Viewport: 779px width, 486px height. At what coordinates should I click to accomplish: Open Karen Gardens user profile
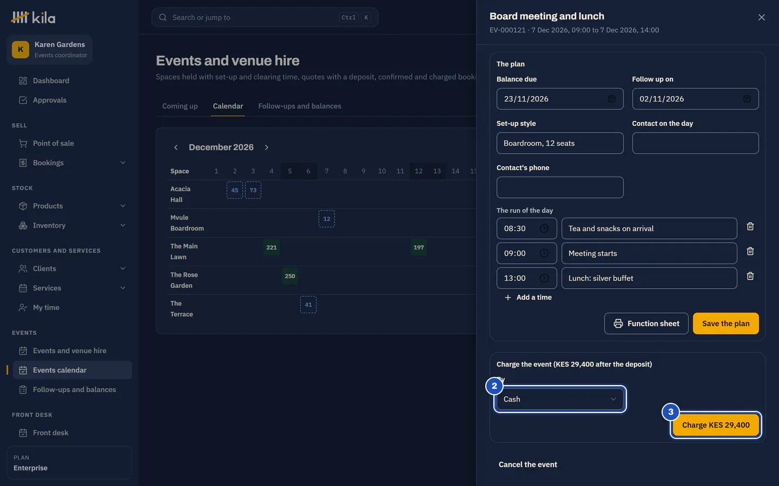50,50
